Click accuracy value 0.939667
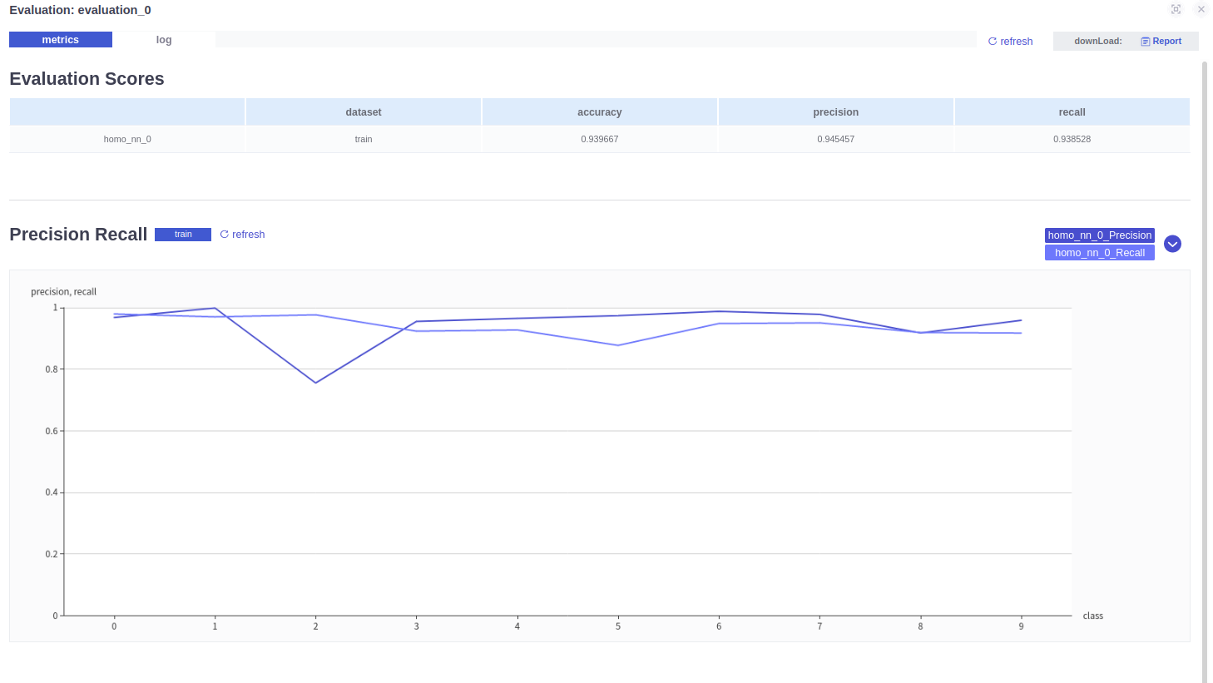The image size is (1213, 683). [600, 139]
